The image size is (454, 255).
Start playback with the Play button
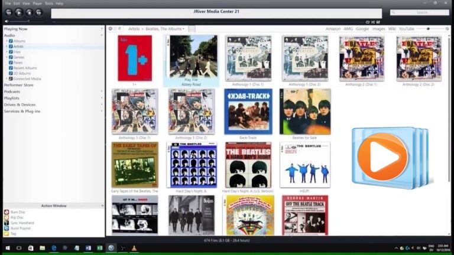pyautogui.click(x=19, y=12)
